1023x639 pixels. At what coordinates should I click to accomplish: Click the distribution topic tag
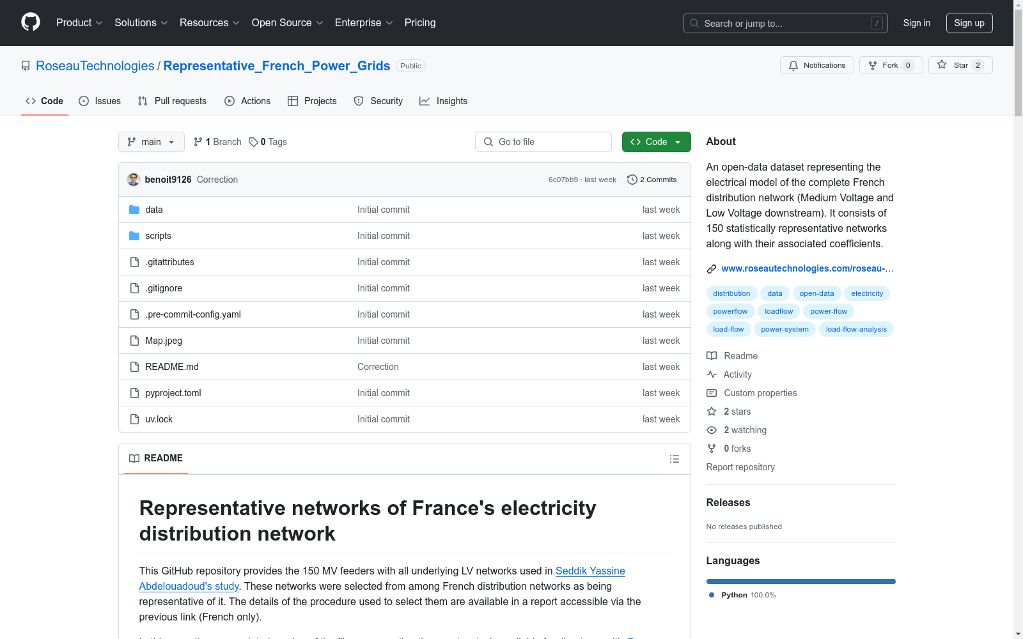[x=731, y=293]
